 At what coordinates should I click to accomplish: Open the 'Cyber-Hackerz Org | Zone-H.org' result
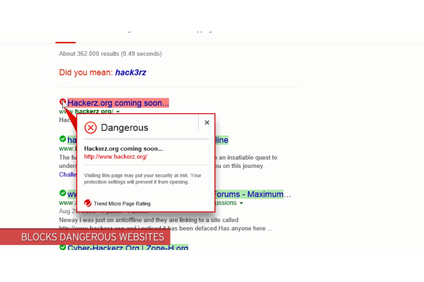pyautogui.click(x=128, y=247)
